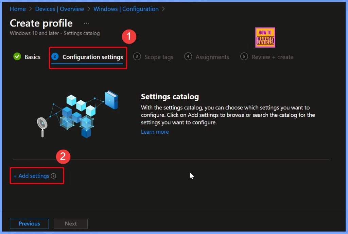This screenshot has width=348, height=234.
Task: Open the Windows | Configuration breadcrumb
Action: point(126,9)
